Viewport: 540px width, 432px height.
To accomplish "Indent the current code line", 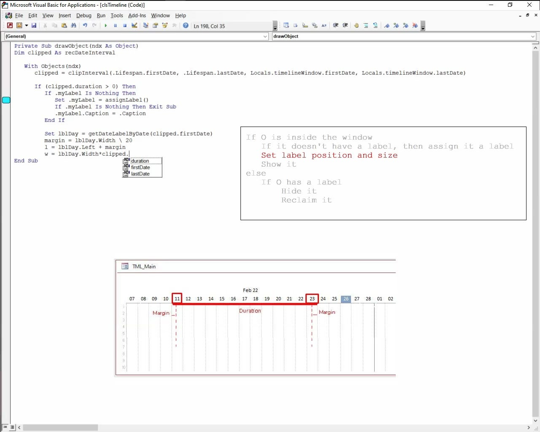I will 336,25.
